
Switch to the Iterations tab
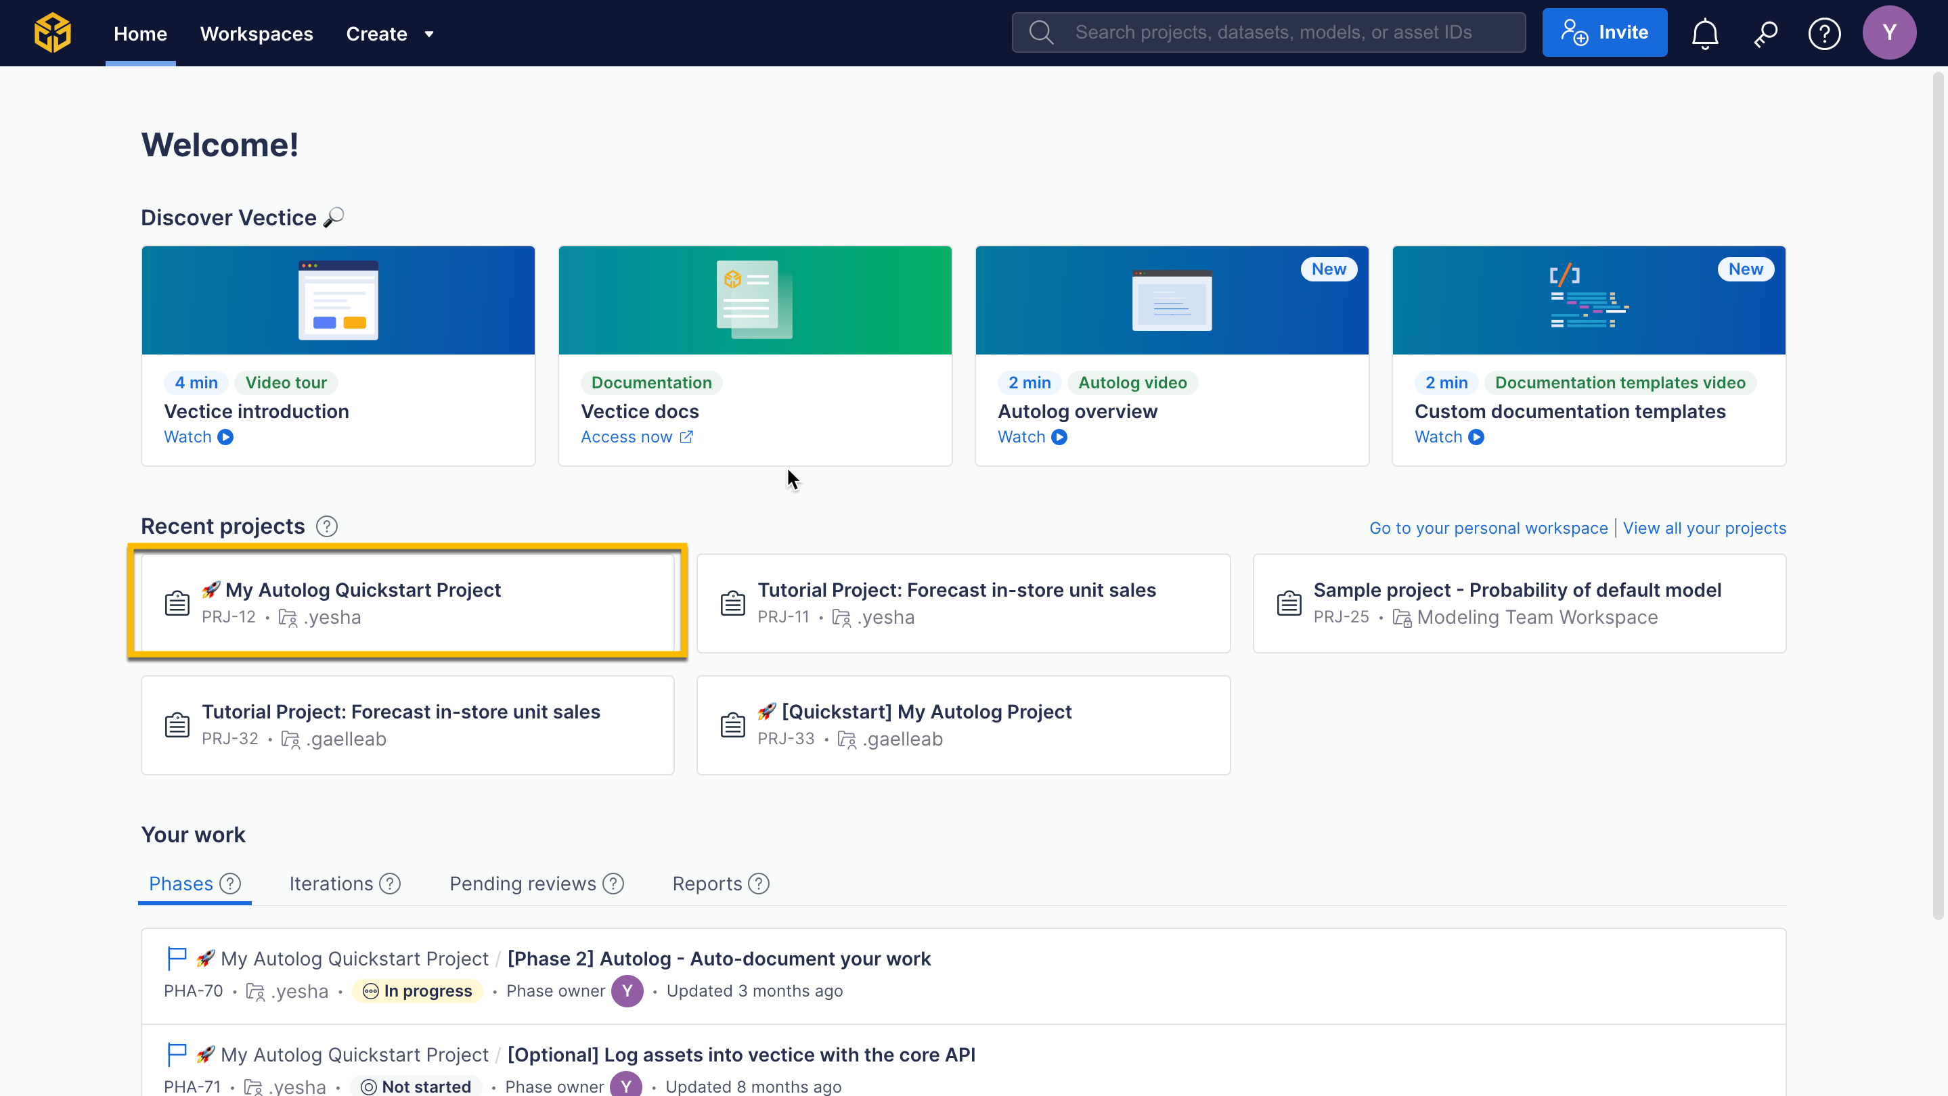(x=331, y=884)
